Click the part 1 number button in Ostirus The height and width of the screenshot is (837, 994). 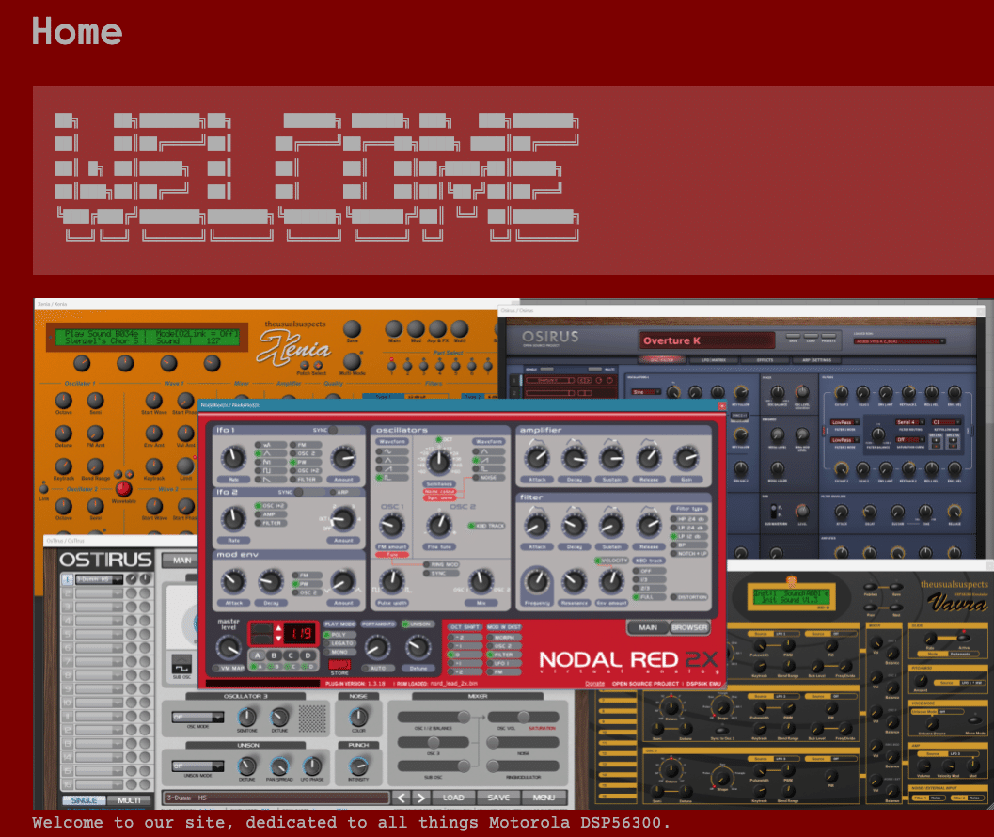(67, 579)
